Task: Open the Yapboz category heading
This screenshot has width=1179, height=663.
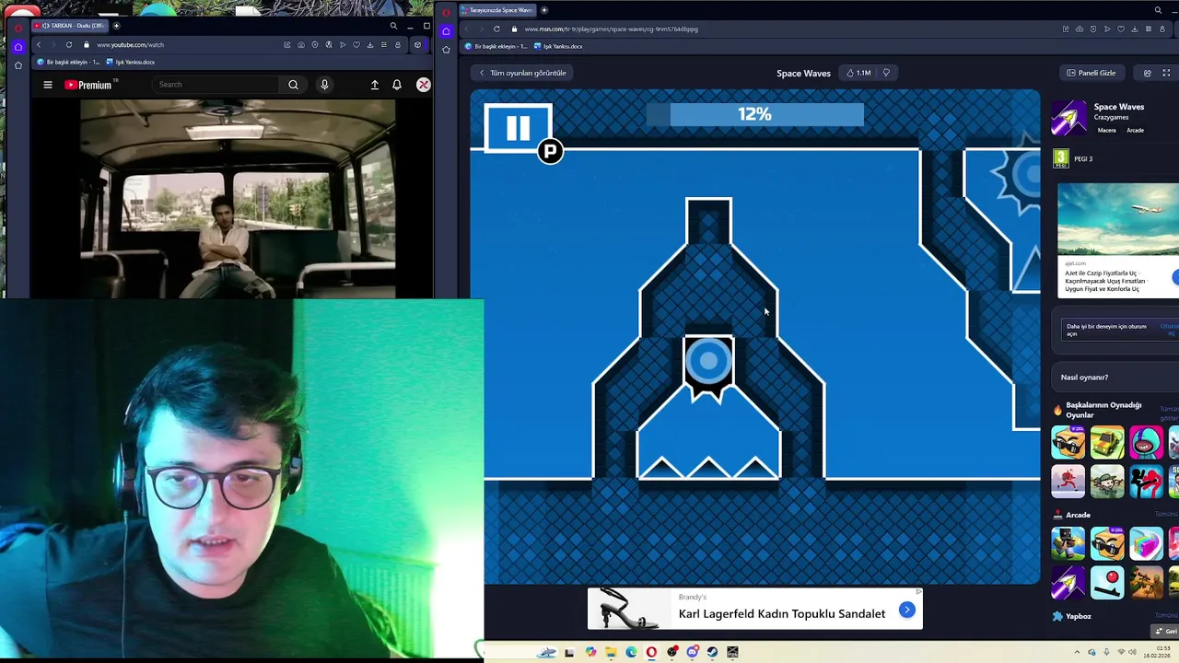Action: [1079, 616]
